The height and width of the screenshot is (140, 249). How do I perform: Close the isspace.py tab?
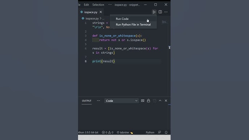click(x=101, y=12)
